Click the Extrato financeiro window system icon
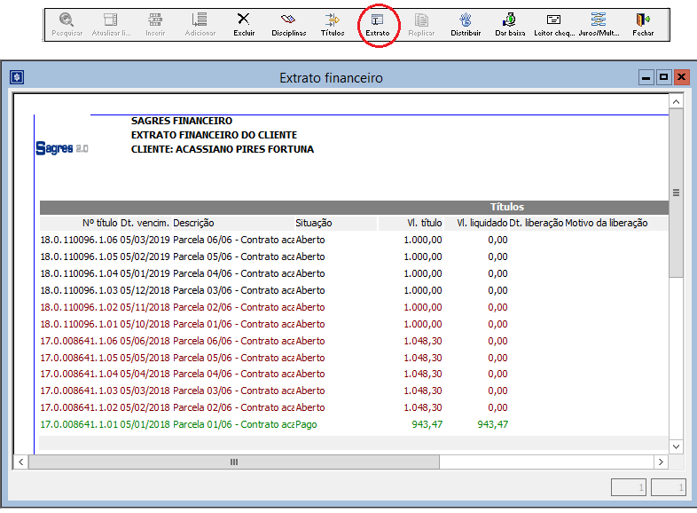This screenshot has width=697, height=513. pyautogui.click(x=17, y=78)
